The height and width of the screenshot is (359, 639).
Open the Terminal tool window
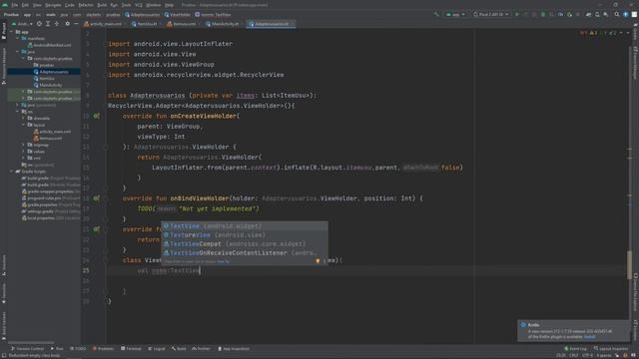pyautogui.click(x=131, y=349)
